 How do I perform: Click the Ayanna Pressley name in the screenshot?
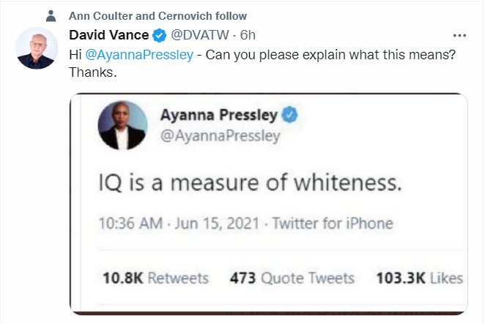(218, 116)
